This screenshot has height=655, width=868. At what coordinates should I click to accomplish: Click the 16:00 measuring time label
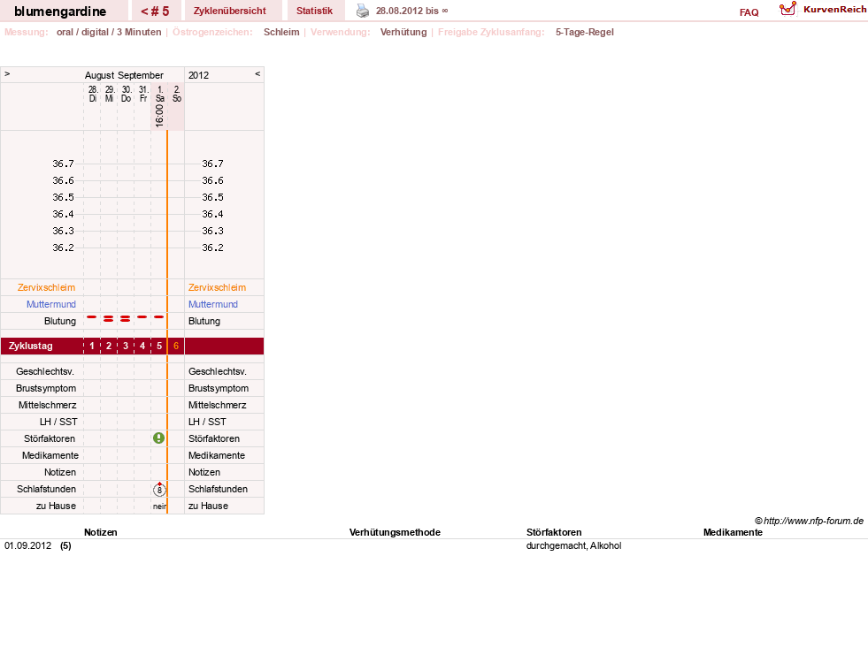pos(159,116)
